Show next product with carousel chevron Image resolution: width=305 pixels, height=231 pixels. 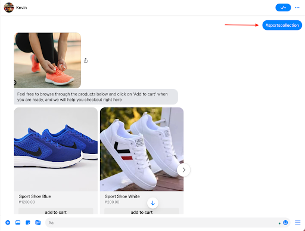pos(183,170)
